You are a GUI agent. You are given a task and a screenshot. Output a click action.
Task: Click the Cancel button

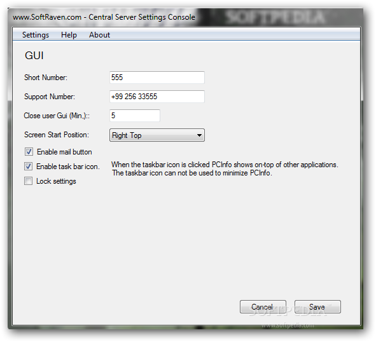263,307
